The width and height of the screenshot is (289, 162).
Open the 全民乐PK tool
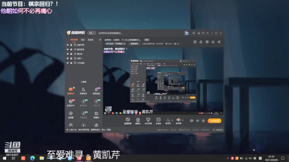pos(70,103)
